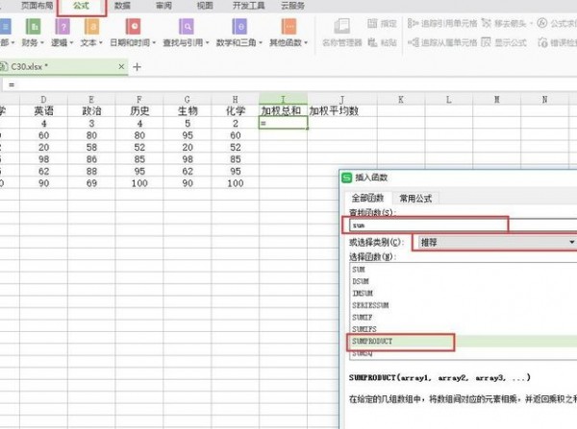Open the 查找与引用 functions menu
This screenshot has height=429, width=577.
pyautogui.click(x=187, y=33)
